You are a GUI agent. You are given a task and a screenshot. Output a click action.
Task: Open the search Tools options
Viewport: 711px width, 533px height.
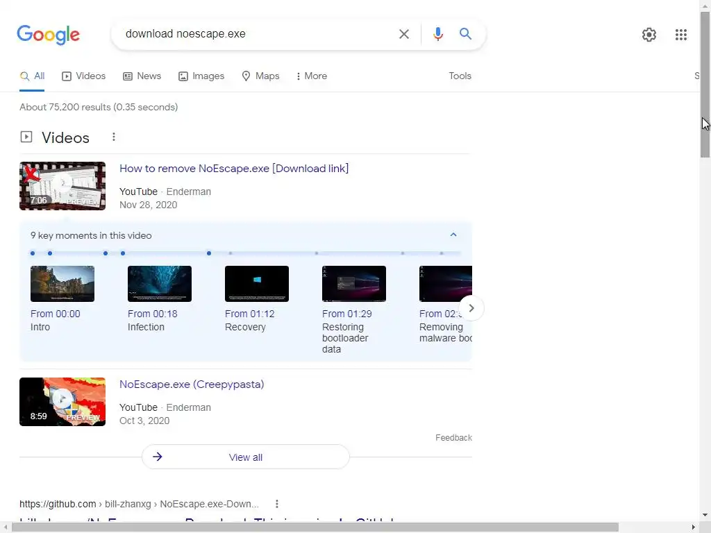tap(460, 76)
